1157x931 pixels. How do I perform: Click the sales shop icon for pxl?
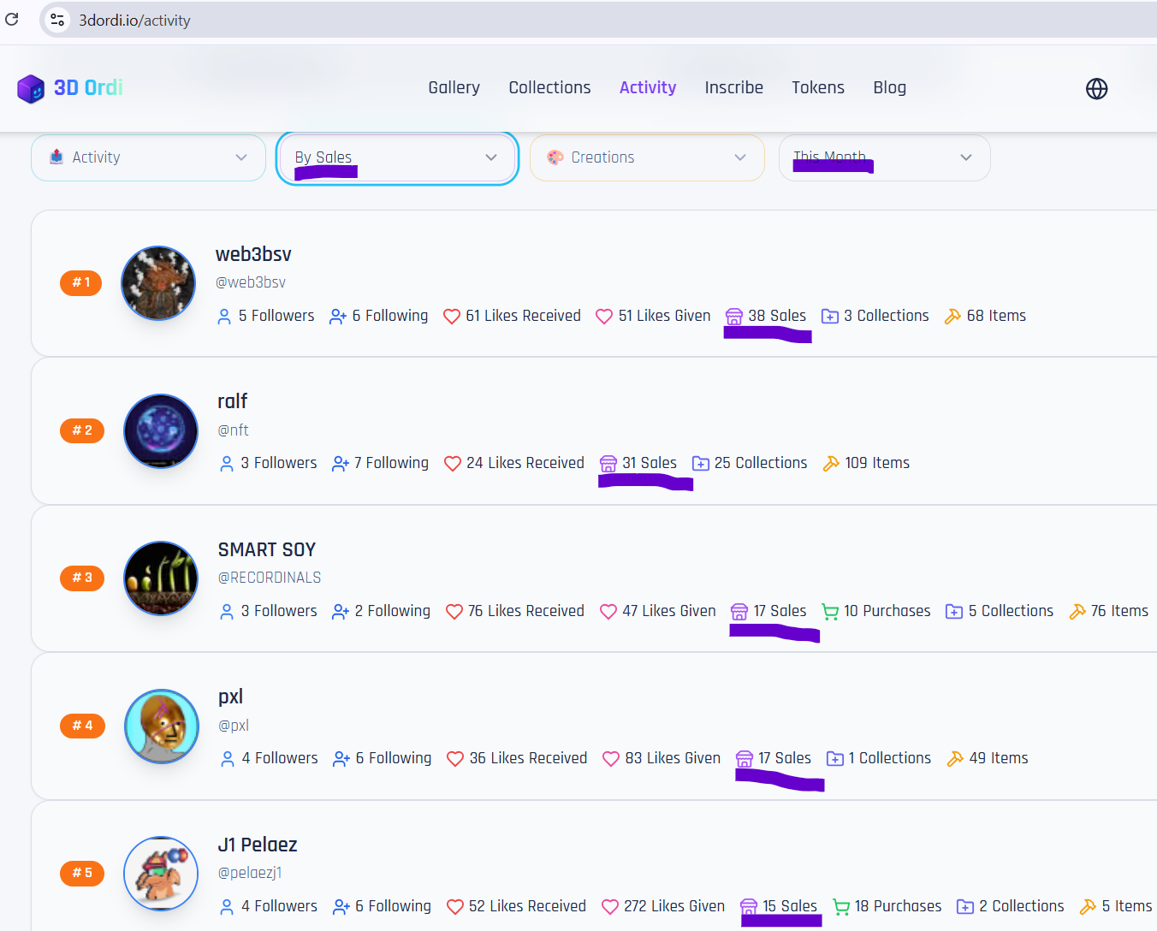(745, 759)
